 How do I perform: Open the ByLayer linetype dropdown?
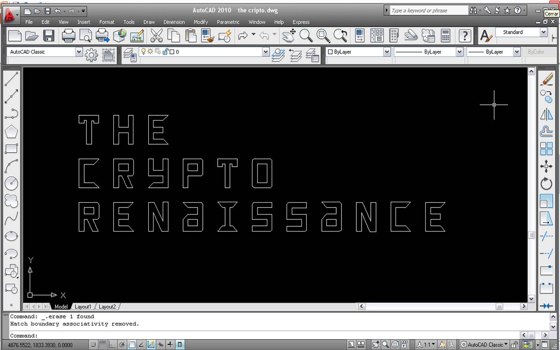click(459, 52)
